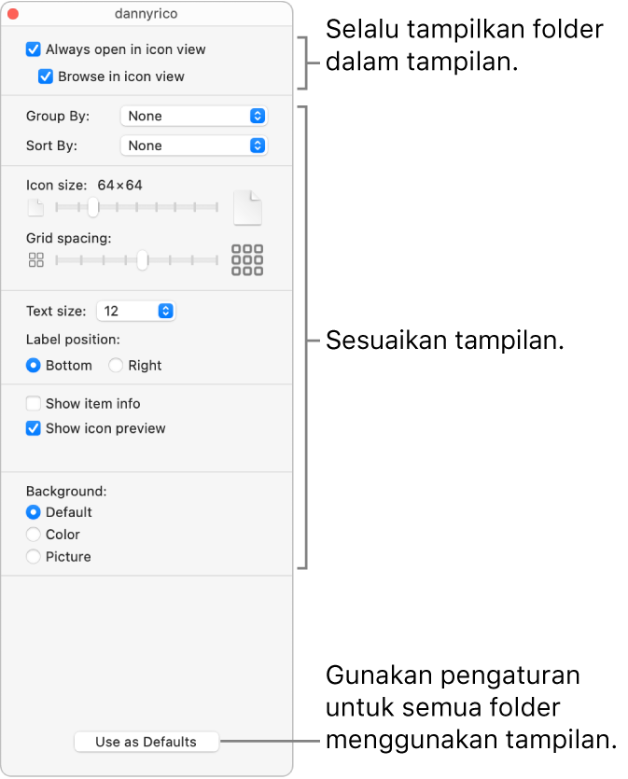
Task: Open the Sort By dropdown
Action: 194,146
